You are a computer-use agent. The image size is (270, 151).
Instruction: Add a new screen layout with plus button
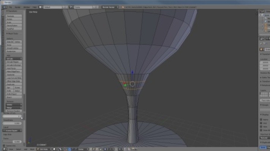63,7
